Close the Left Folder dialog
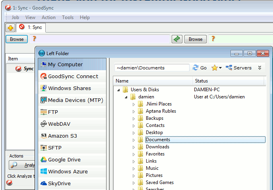 [263, 54]
